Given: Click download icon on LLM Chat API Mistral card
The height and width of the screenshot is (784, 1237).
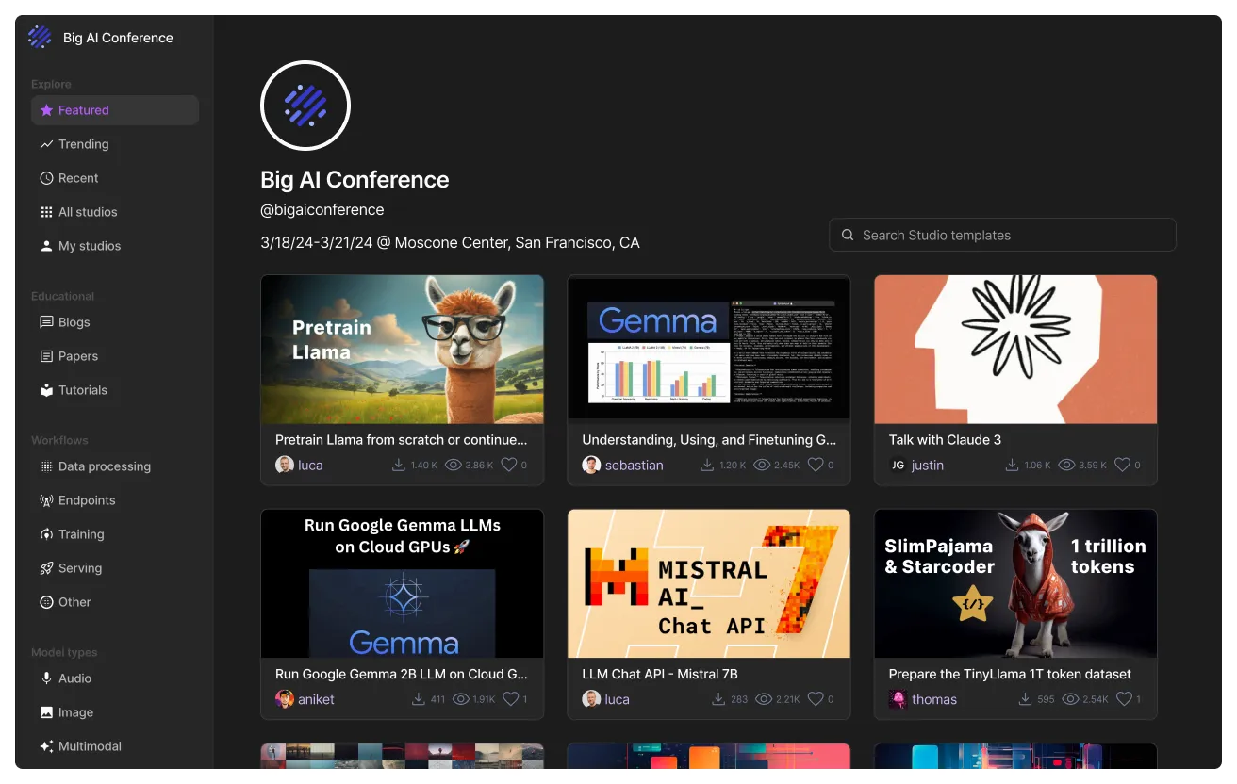Looking at the screenshot, I should tap(718, 699).
